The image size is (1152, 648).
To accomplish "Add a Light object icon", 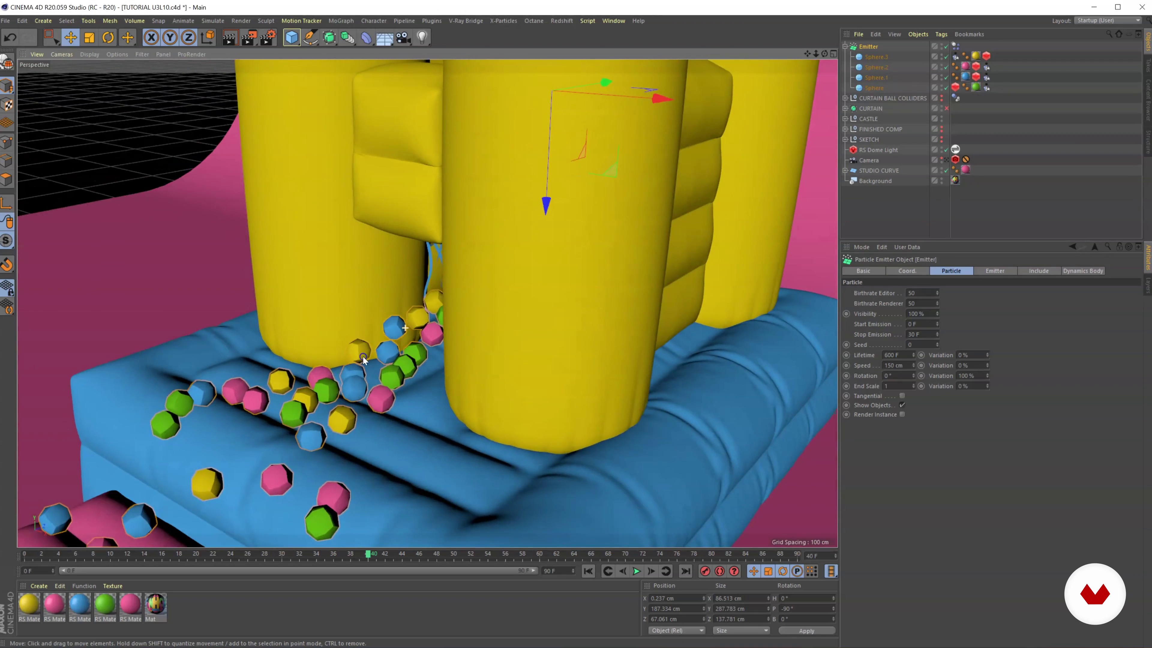I will (422, 37).
